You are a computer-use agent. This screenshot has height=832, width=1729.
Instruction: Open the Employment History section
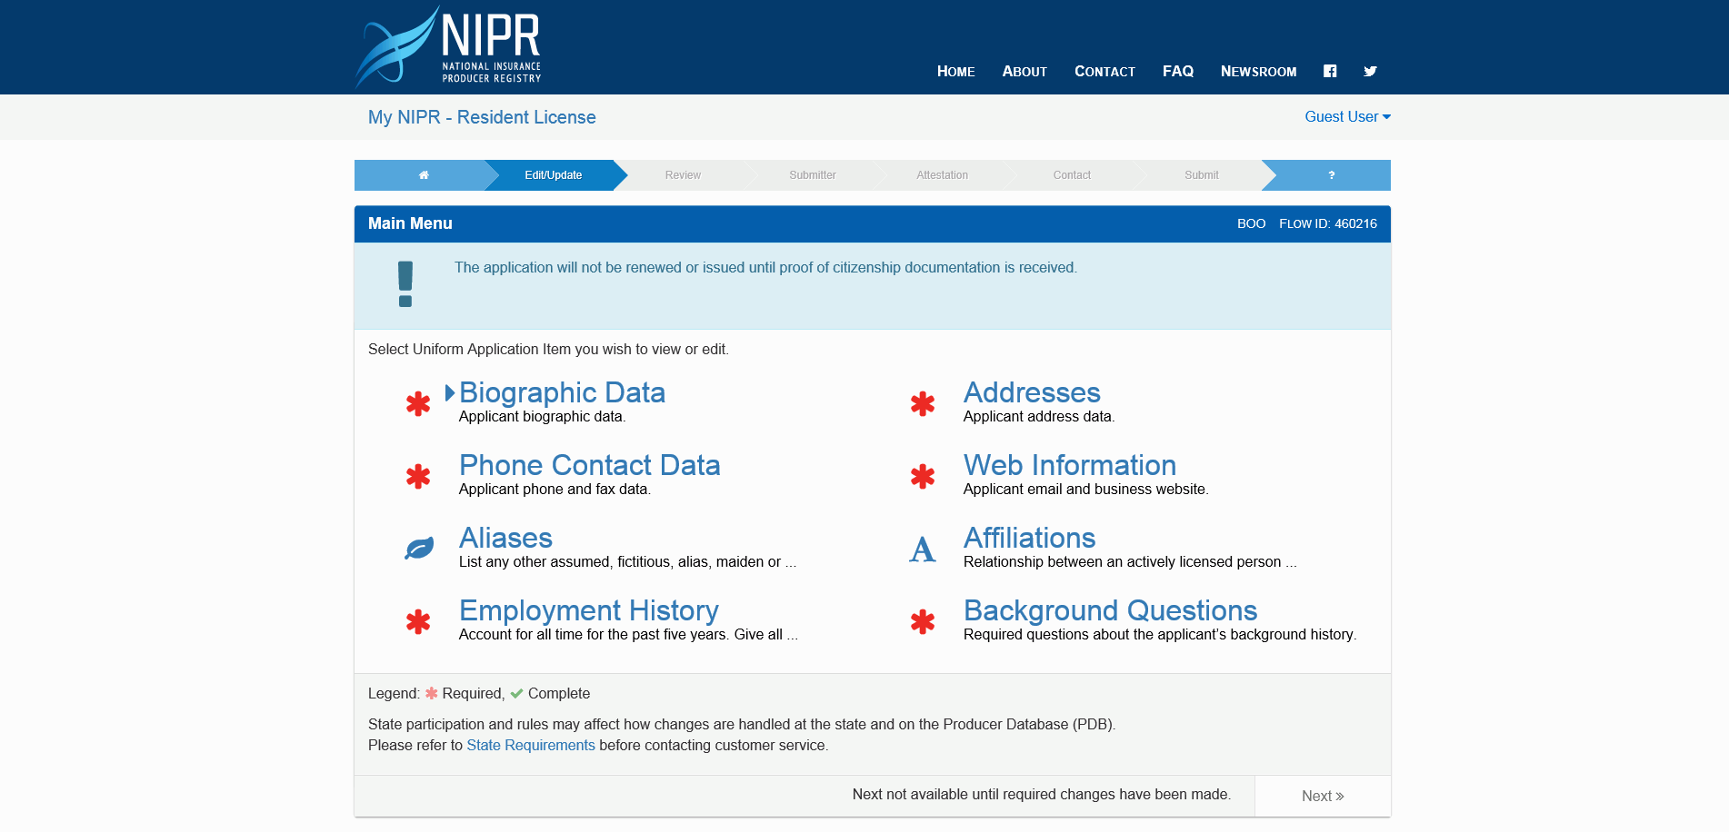coord(588,610)
